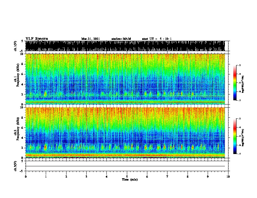
Task: Click time axis tick label "7"
Action: click(167, 177)
